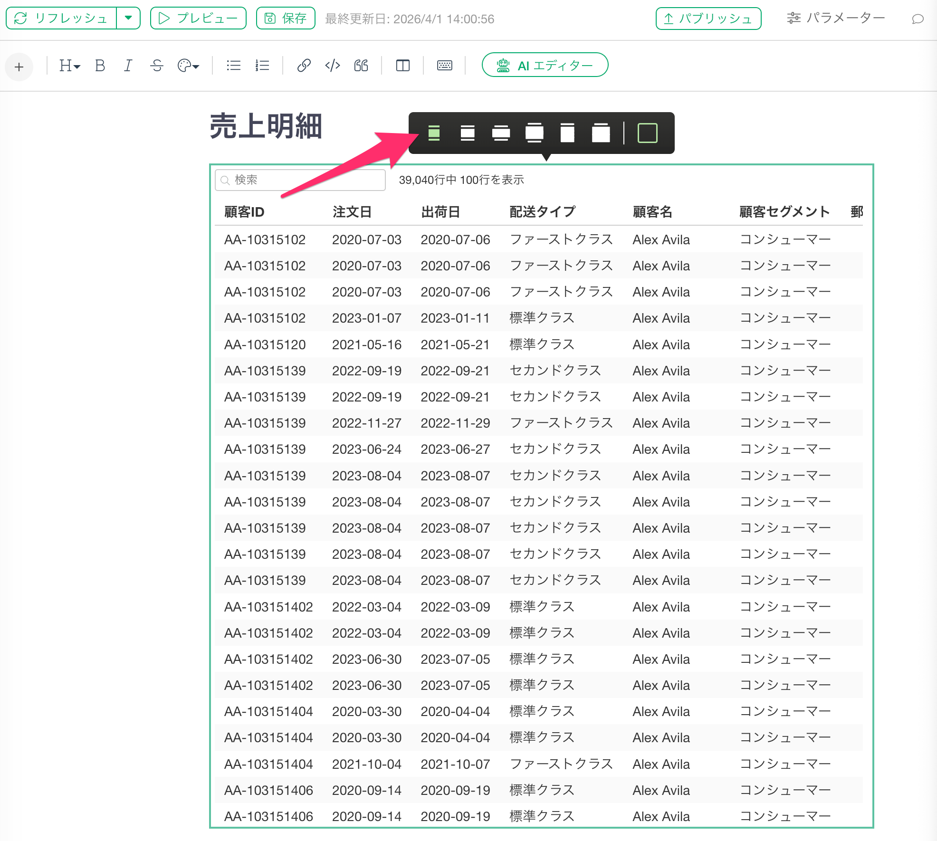Select the green smallest-width layout icon
Viewport: 937px width, 841px height.
(434, 133)
